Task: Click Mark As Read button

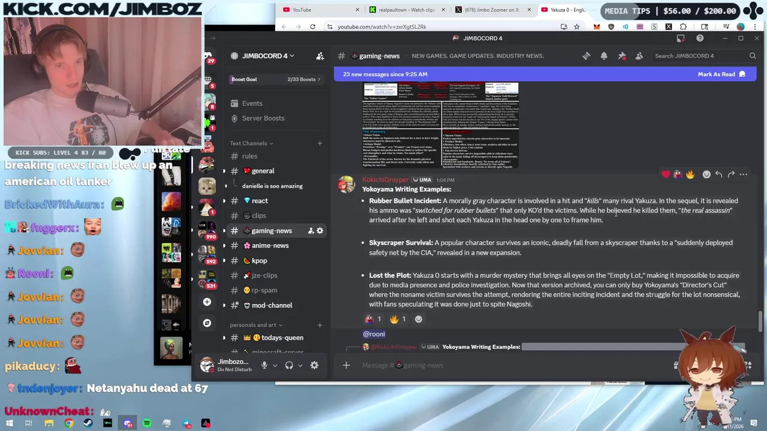Action: (x=721, y=74)
